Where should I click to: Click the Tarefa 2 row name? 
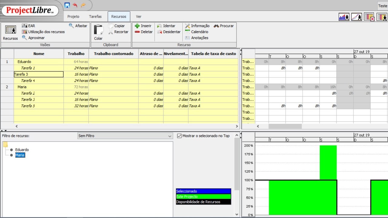point(28,93)
